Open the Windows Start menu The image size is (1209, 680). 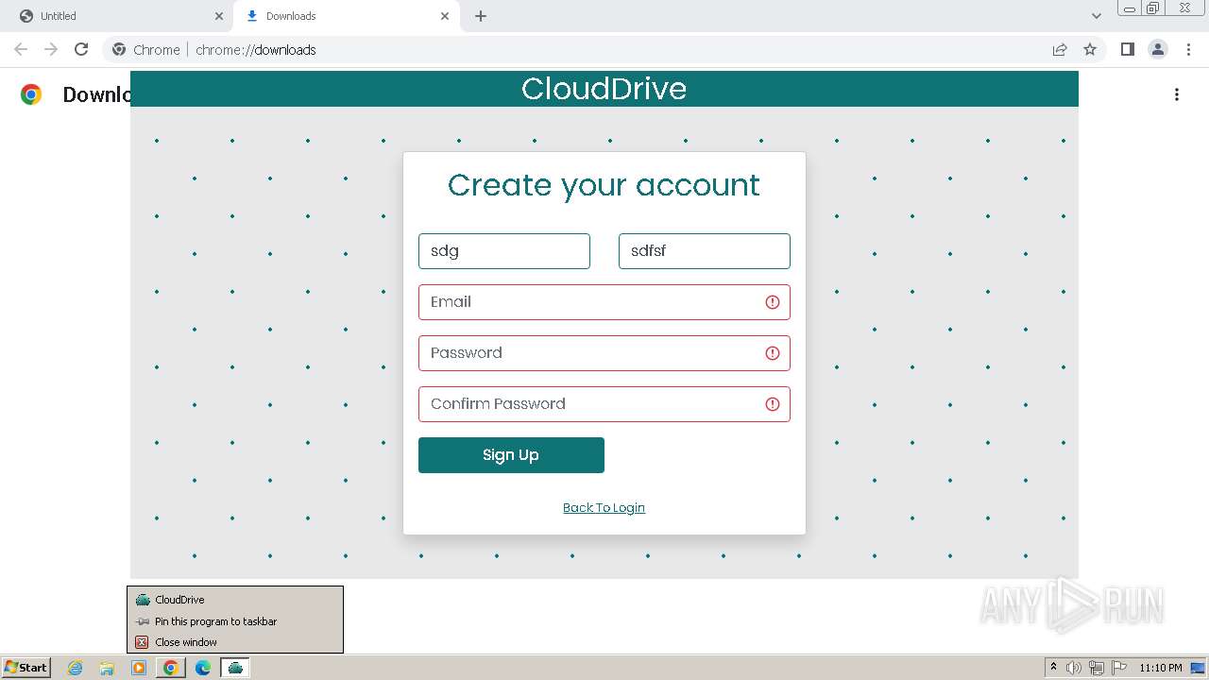coord(26,668)
